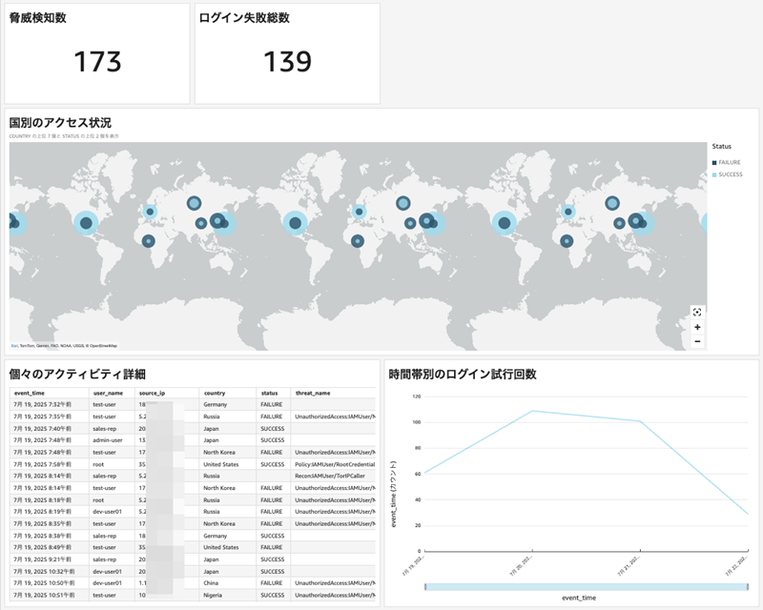
Task: Toggle the FAILURE legend entry
Action: pos(729,163)
